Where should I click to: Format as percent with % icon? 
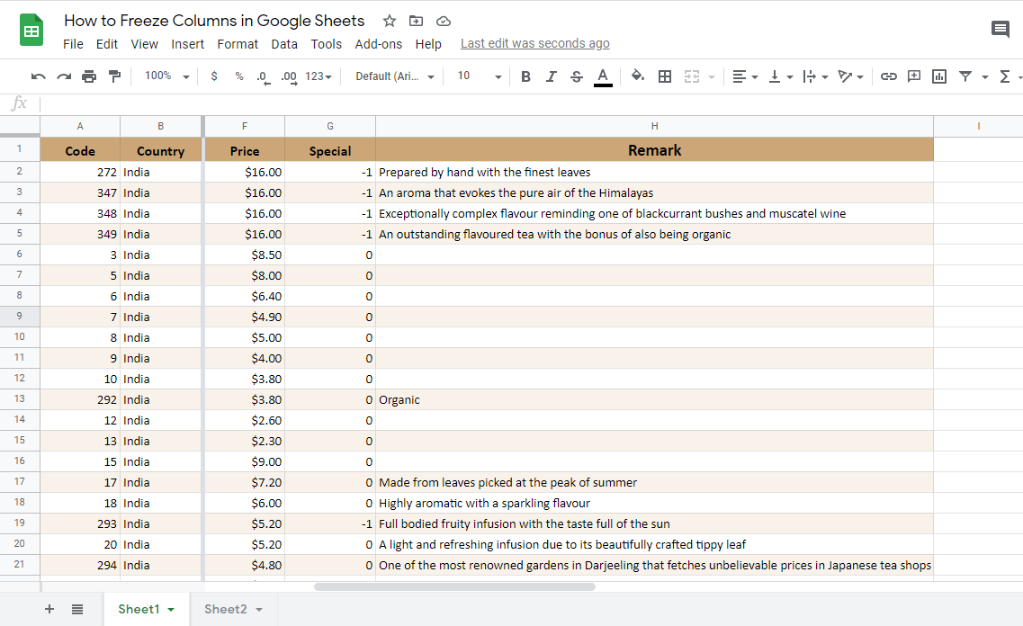[239, 76]
